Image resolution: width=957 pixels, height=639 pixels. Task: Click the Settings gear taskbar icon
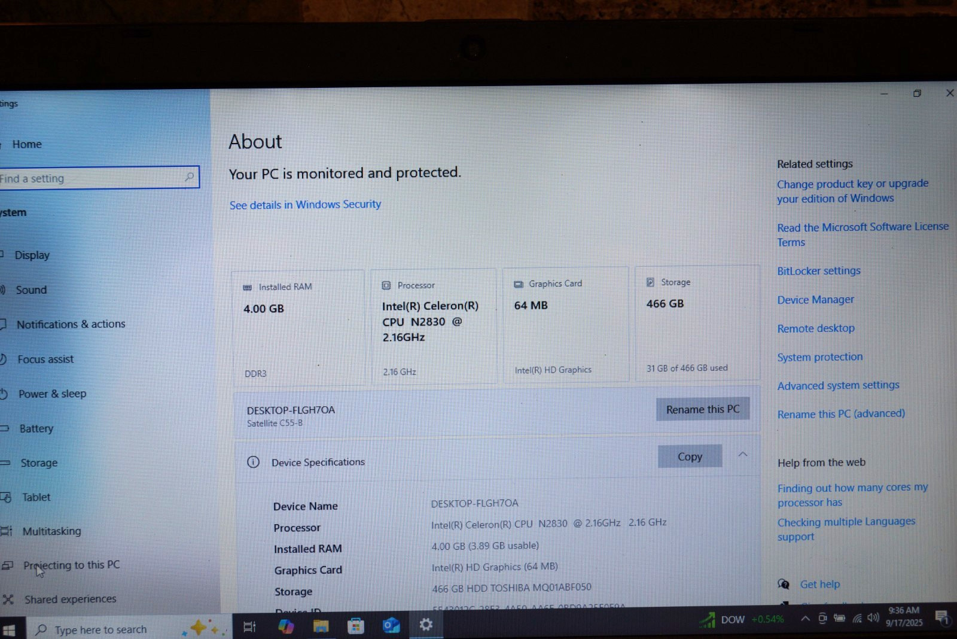click(426, 625)
